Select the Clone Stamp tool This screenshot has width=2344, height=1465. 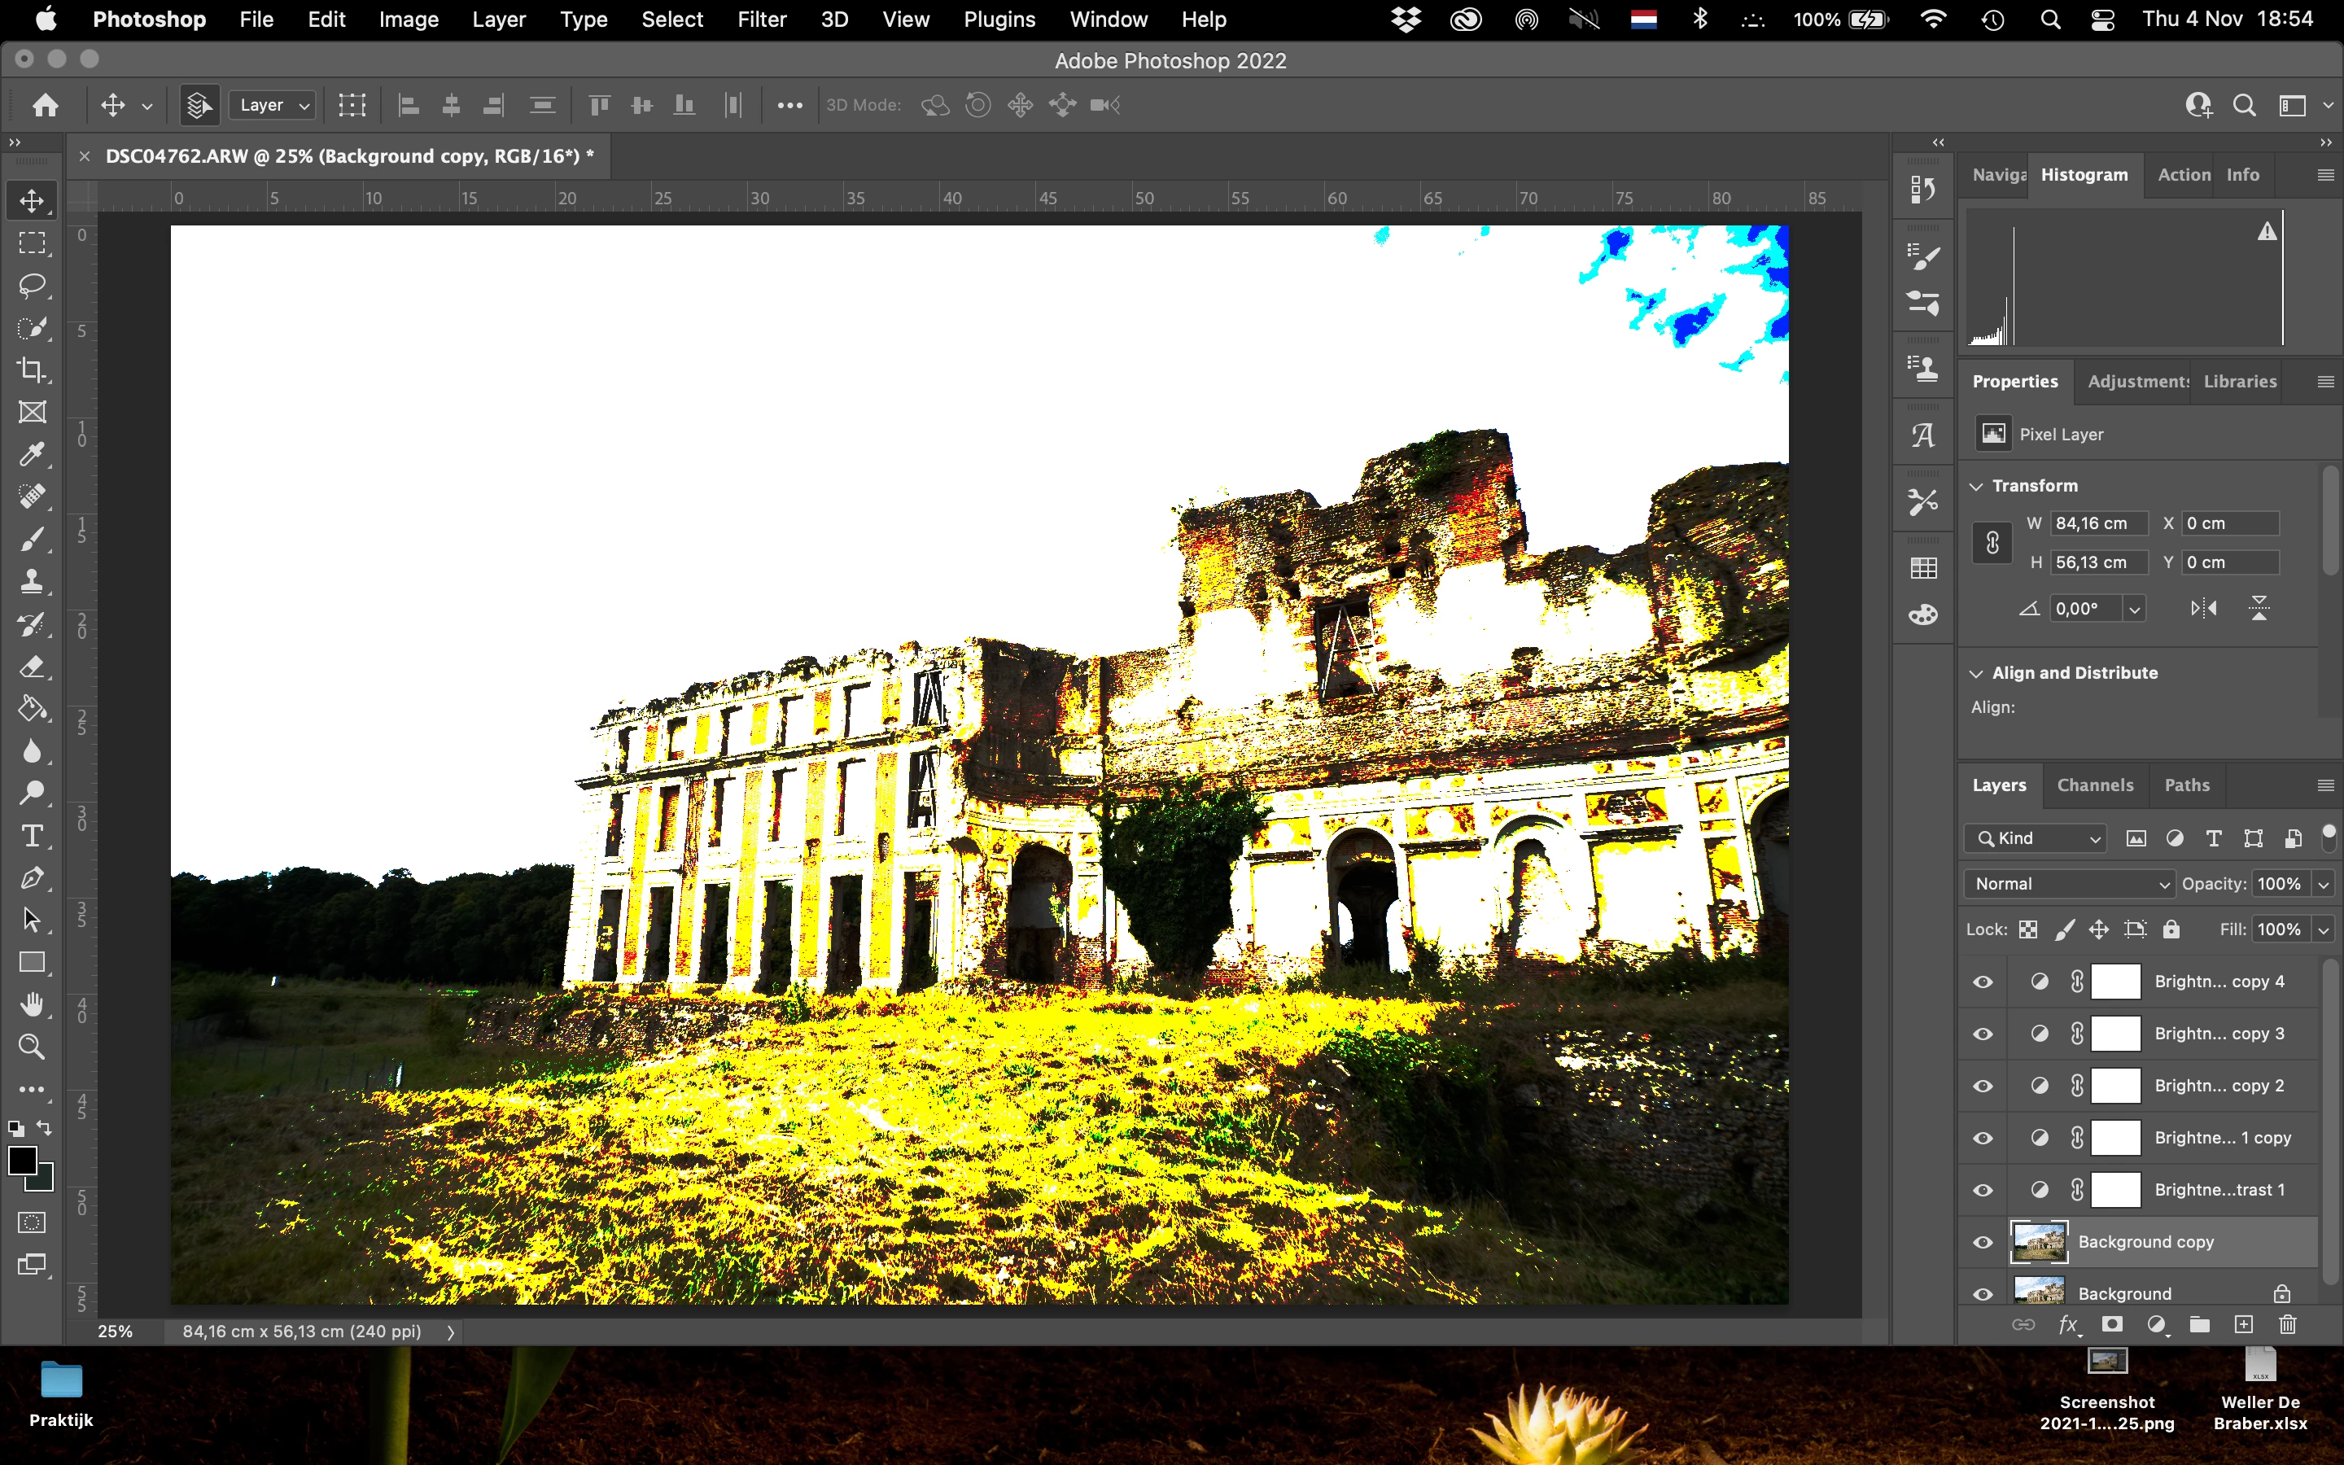pyautogui.click(x=32, y=581)
